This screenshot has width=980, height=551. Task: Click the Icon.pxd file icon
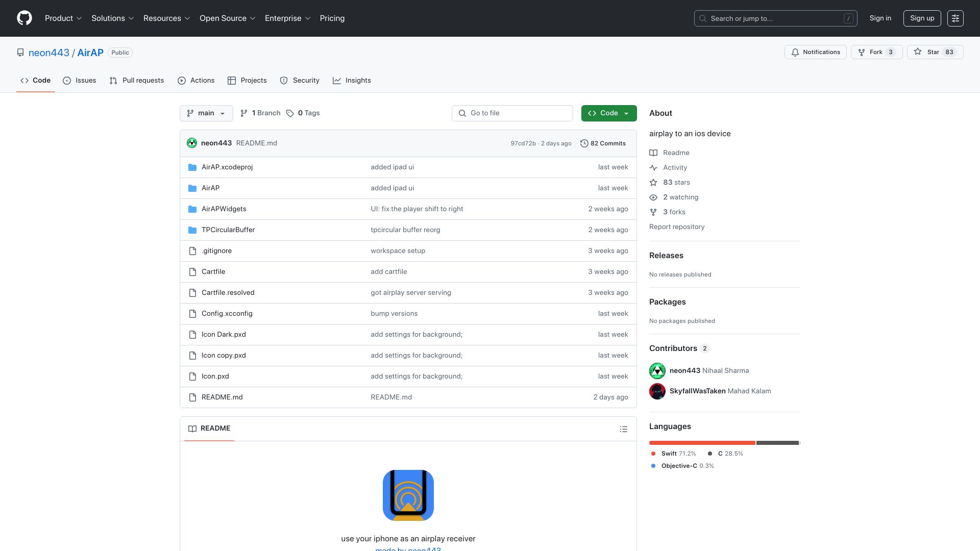[x=192, y=377]
